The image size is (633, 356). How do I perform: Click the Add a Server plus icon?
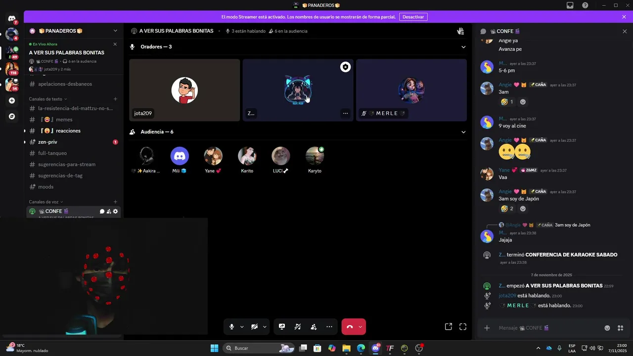click(12, 100)
